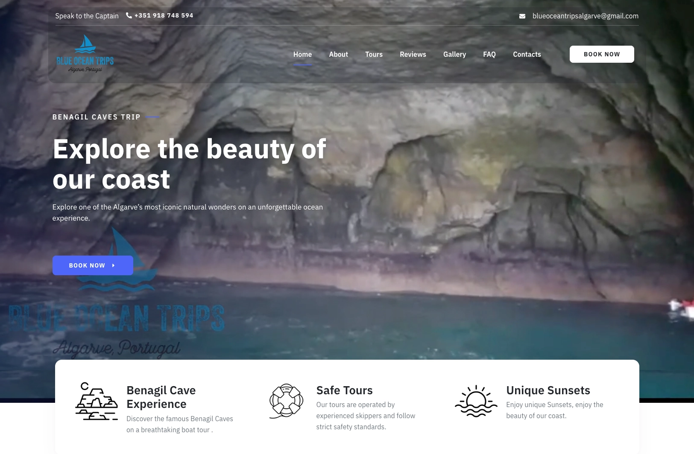This screenshot has height=454, width=694.
Task: Click the Blue Ocean Trips logo
Action: (85, 54)
